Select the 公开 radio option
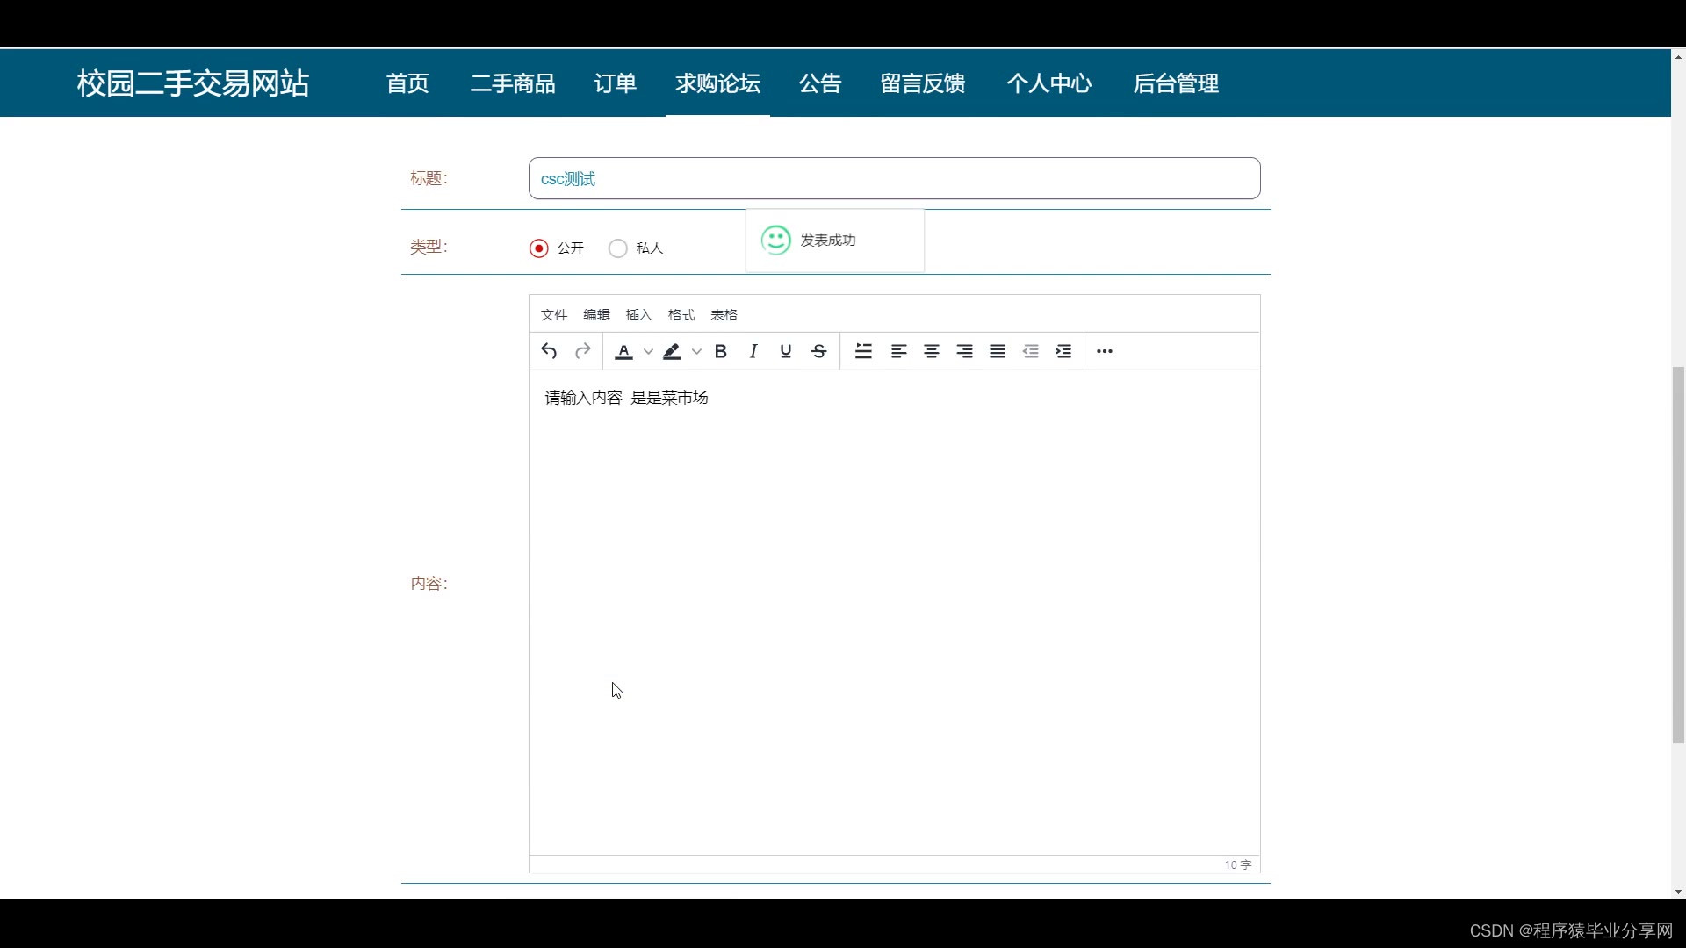1686x948 pixels. tap(539, 248)
